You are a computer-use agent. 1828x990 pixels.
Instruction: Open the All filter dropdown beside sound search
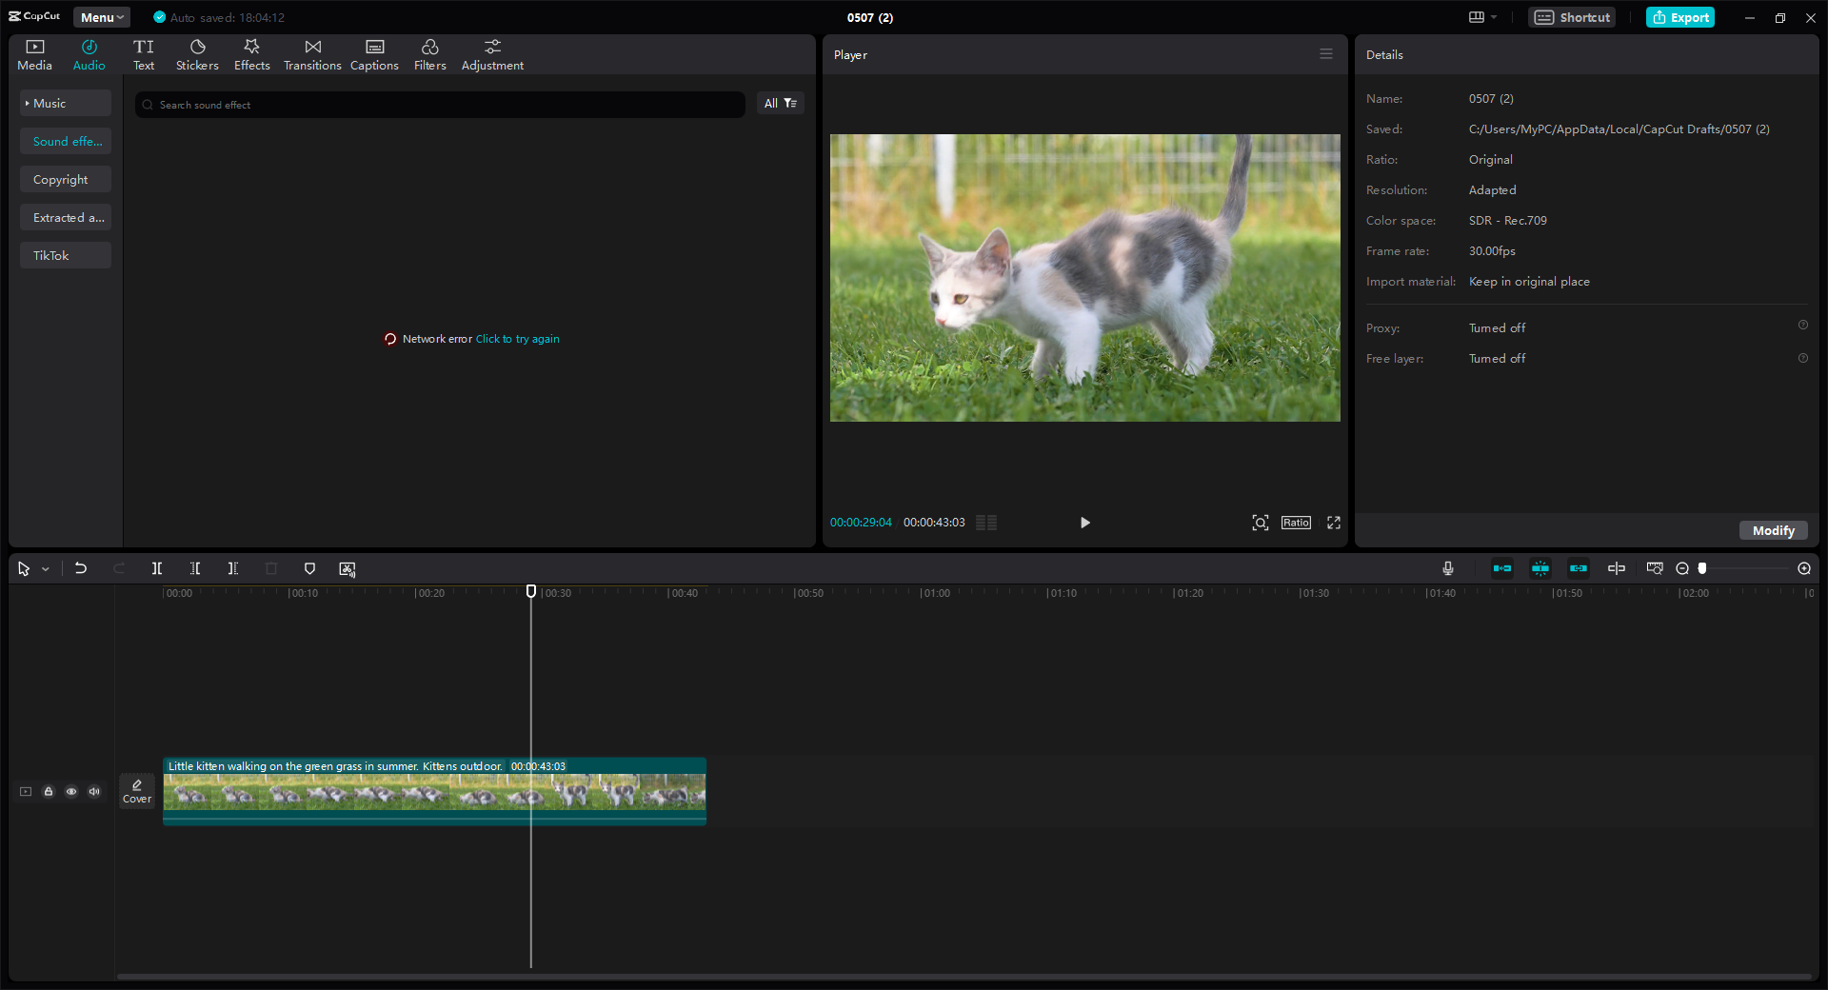(780, 103)
